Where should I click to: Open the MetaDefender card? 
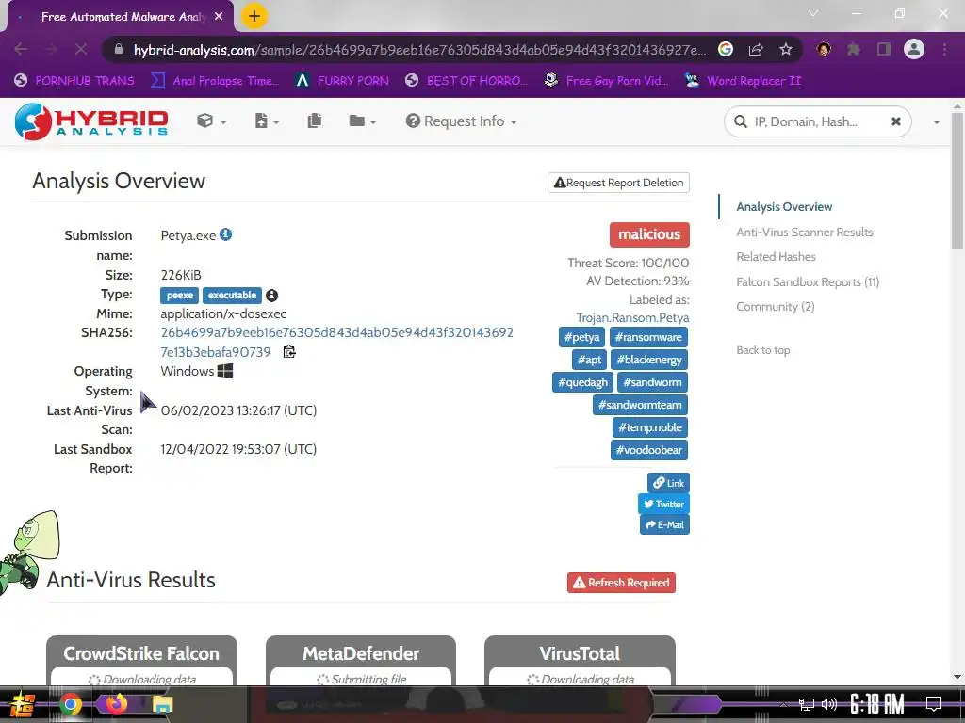tap(361, 660)
